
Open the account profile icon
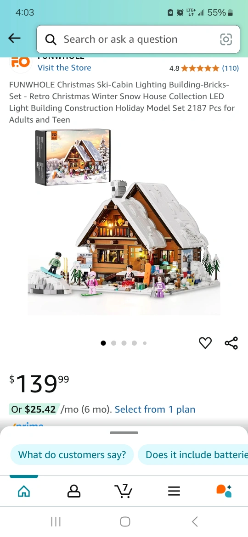(x=73, y=491)
